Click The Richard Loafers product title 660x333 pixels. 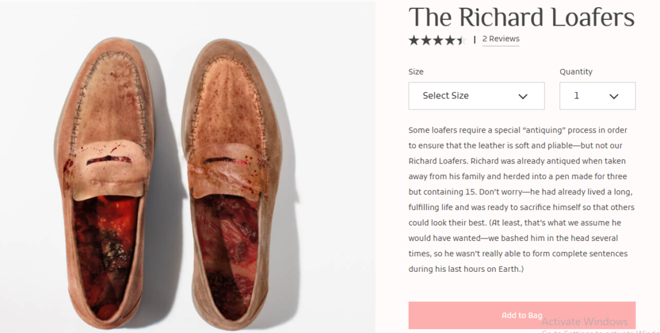pyautogui.click(x=521, y=17)
